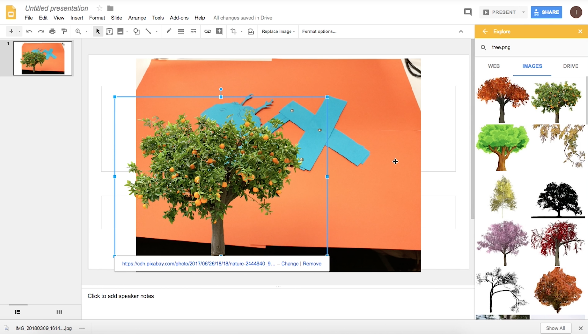The image size is (588, 334).
Task: Open the insert image dropdown arrow
Action: tap(127, 31)
